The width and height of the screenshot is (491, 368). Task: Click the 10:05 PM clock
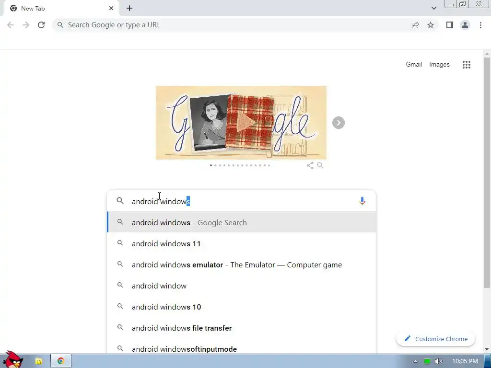[x=465, y=361]
